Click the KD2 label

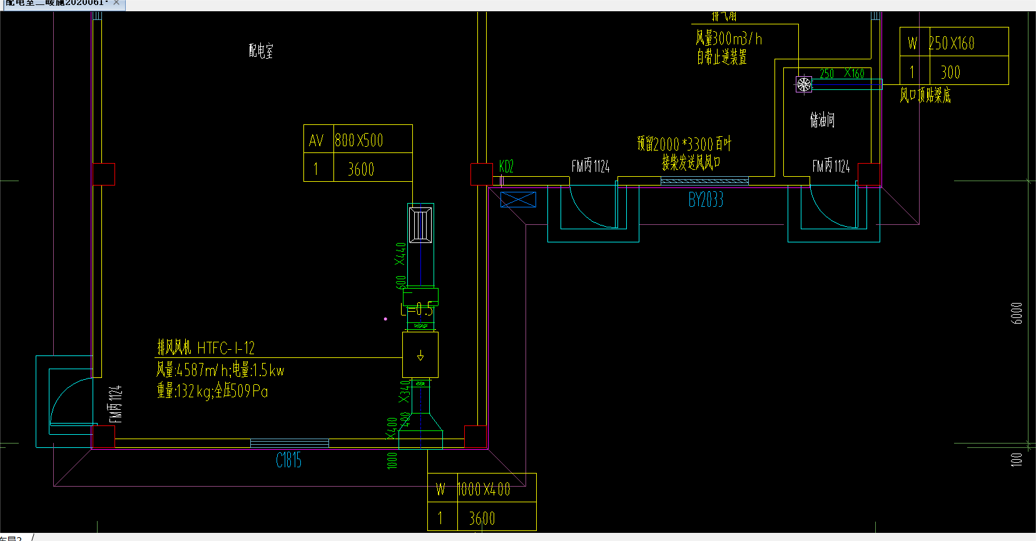pos(506,166)
